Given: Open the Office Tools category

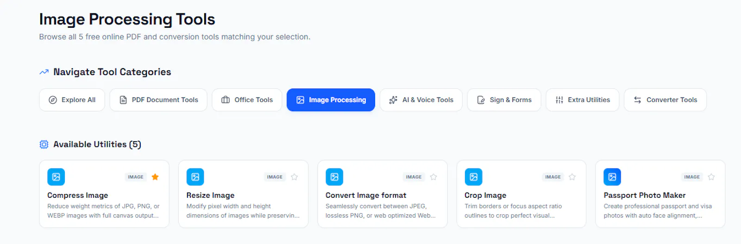Looking at the screenshot, I should coord(247,100).
